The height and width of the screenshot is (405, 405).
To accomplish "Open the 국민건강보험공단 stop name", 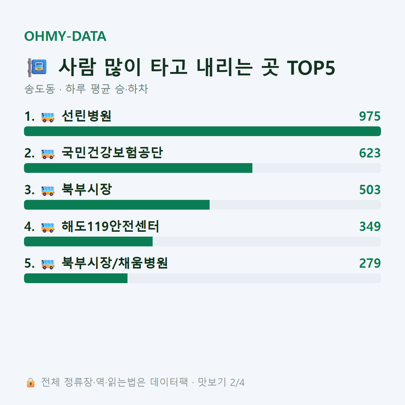I will pyautogui.click(x=112, y=153).
